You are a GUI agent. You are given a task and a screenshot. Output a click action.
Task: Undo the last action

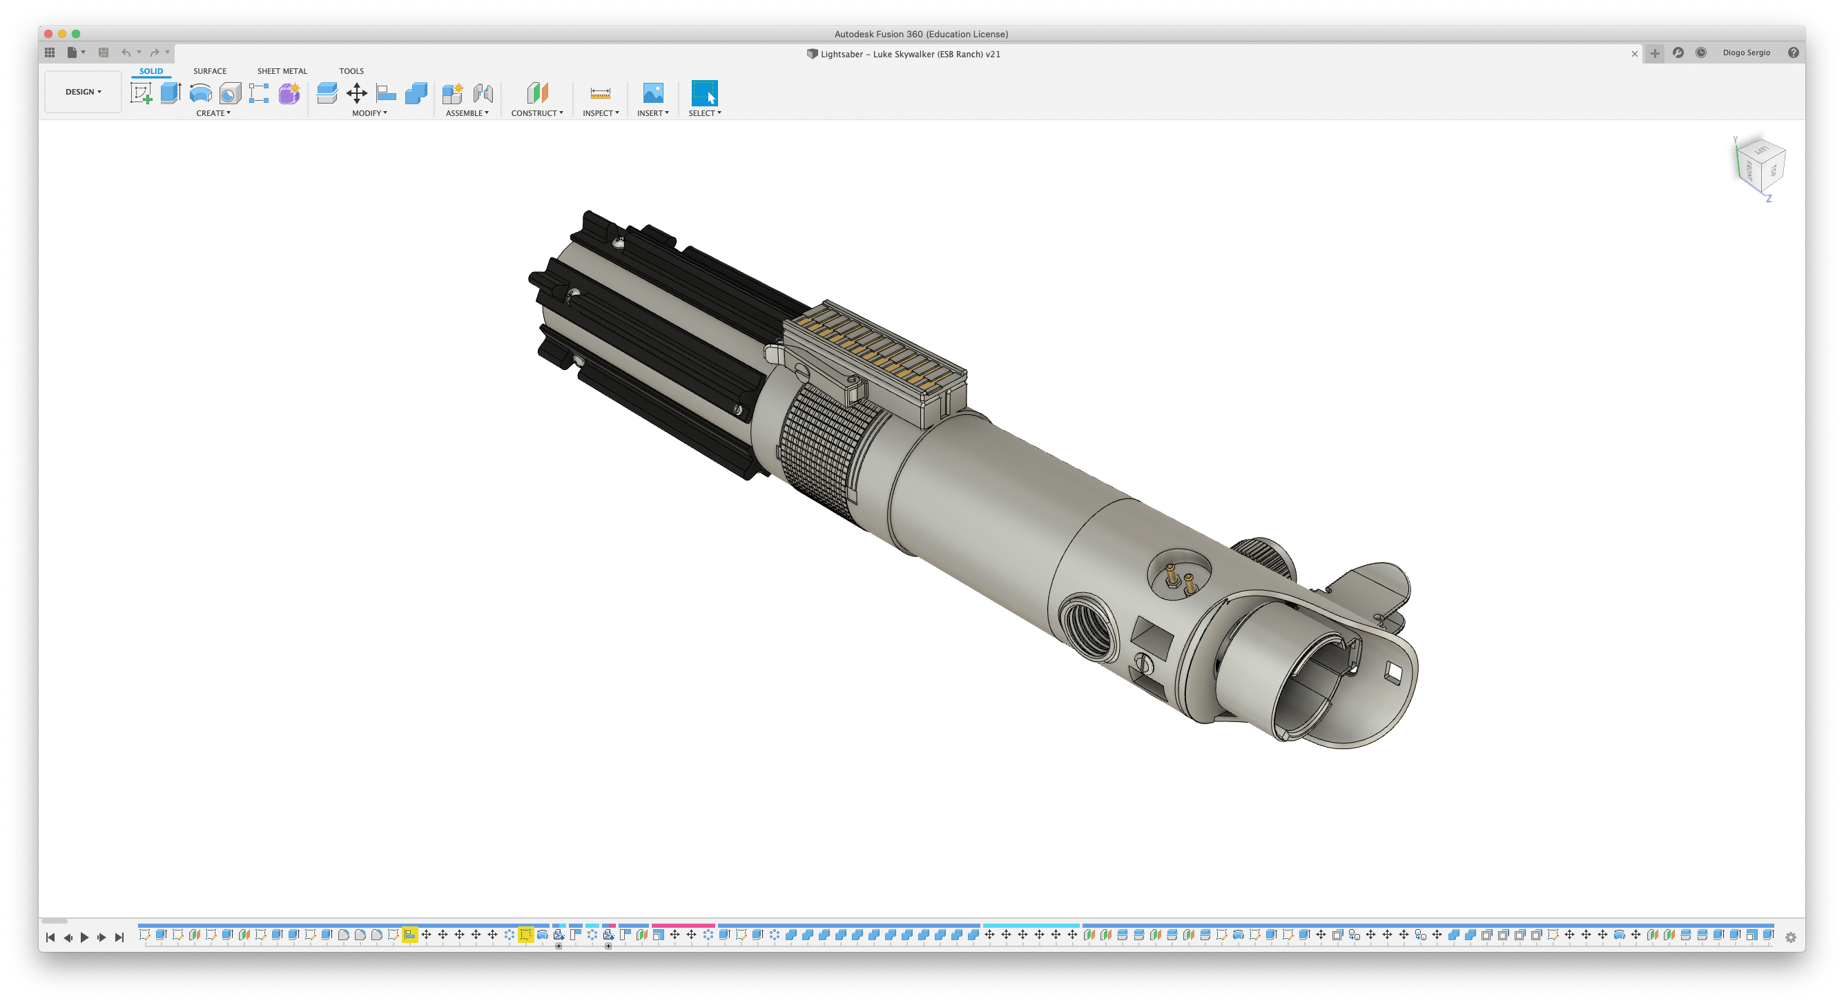[x=126, y=52]
